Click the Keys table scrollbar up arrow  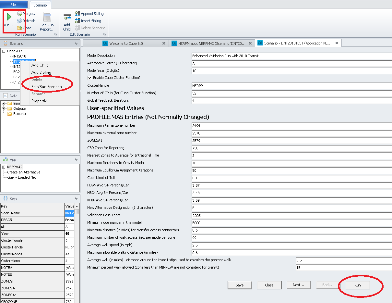point(77,206)
